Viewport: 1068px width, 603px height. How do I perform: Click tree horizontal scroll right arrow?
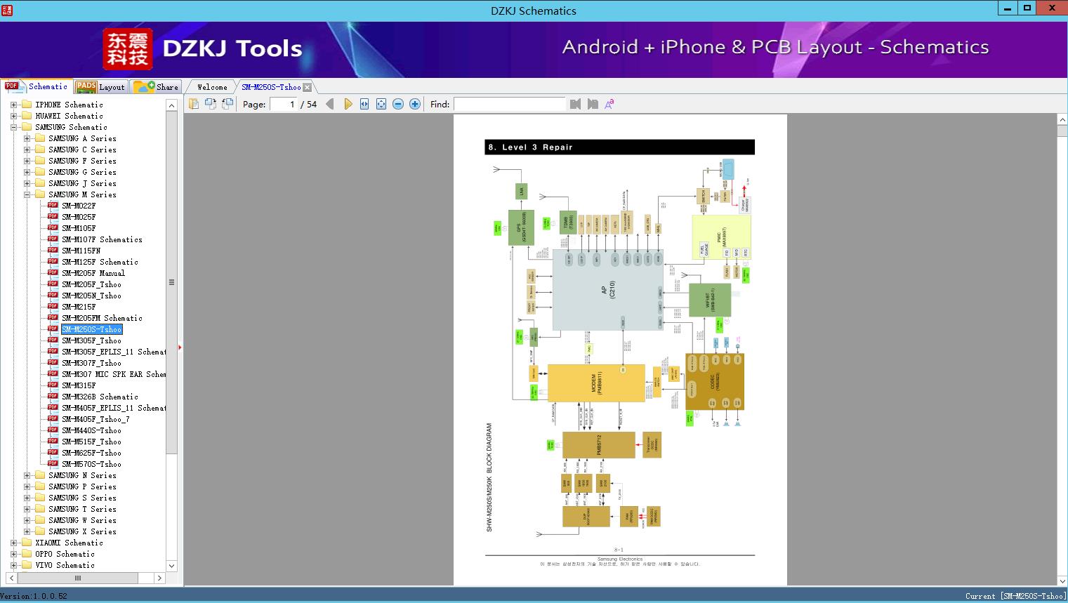[159, 578]
